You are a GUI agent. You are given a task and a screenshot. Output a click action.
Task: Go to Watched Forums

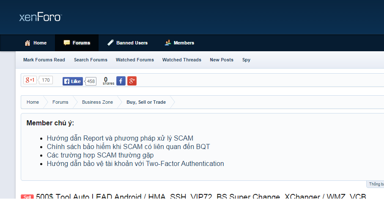[x=135, y=60]
